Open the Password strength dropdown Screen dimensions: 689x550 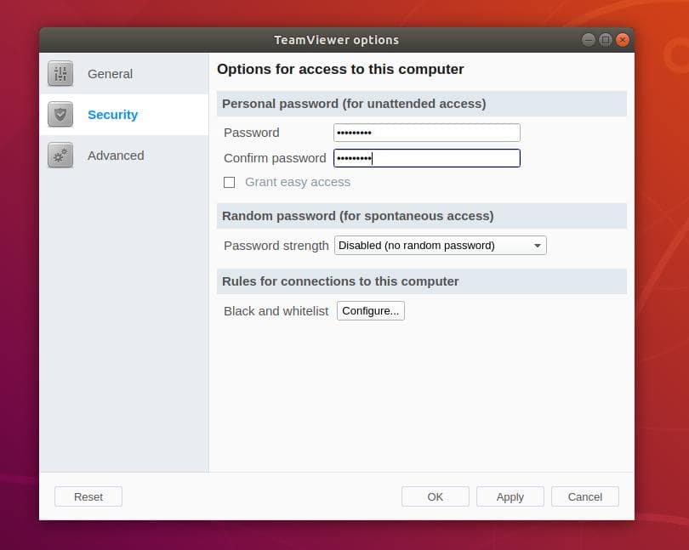(441, 245)
